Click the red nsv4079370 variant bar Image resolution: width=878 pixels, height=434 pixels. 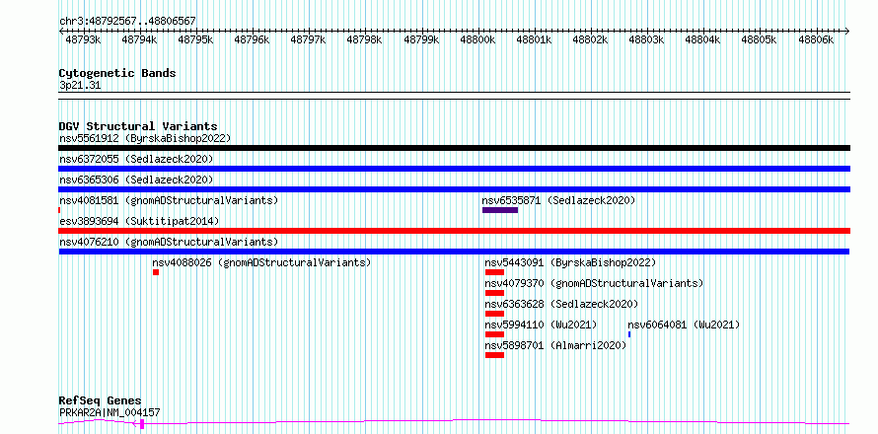[495, 293]
